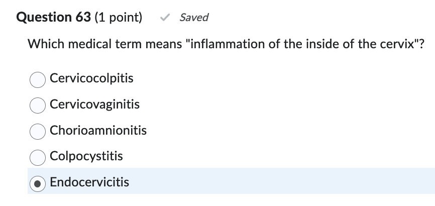Pick the Chorioamnionitis radio button
Screen dimensions: 435x206
[x=38, y=131]
